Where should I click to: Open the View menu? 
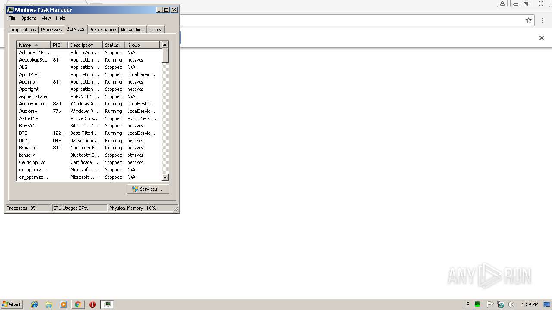[46, 18]
